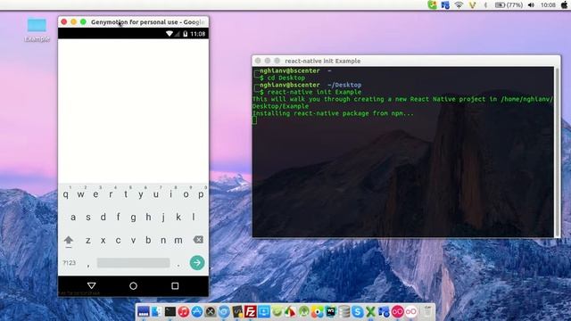The image size is (571, 321).
Task: Click the green checkmark tray icon
Action: tap(432, 5)
